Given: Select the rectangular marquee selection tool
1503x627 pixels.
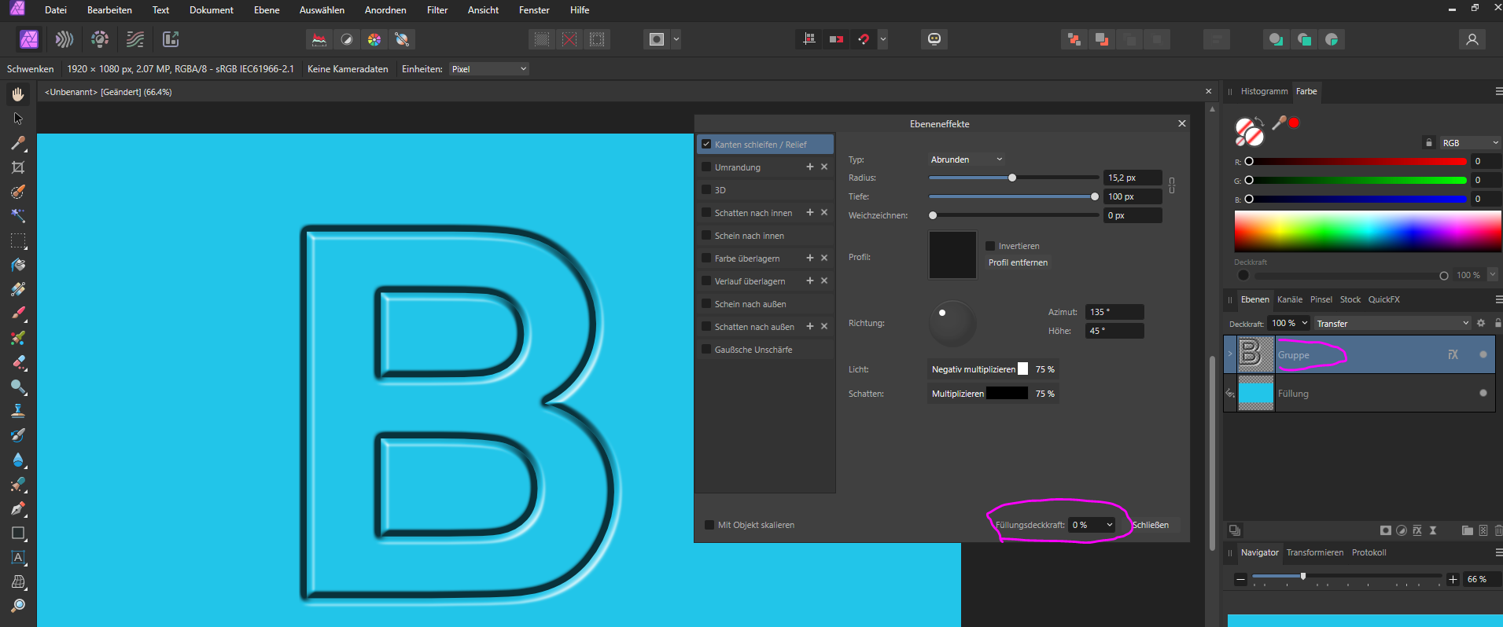Looking at the screenshot, I should [x=18, y=240].
